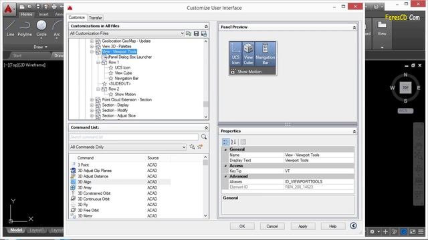This screenshot has height=240, width=428.
Task: Click the find command or text icon
Action: 192,147
